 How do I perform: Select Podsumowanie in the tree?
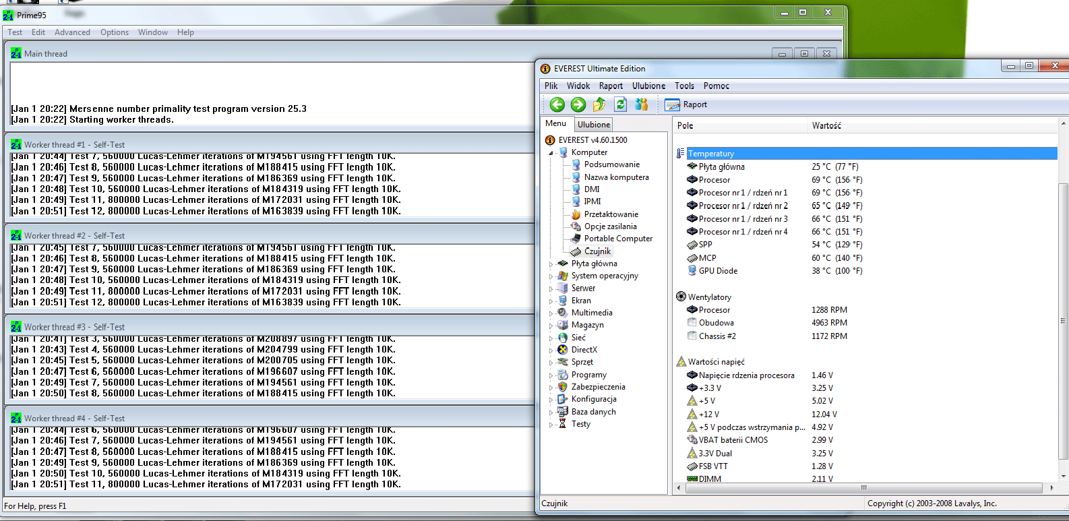click(x=612, y=164)
